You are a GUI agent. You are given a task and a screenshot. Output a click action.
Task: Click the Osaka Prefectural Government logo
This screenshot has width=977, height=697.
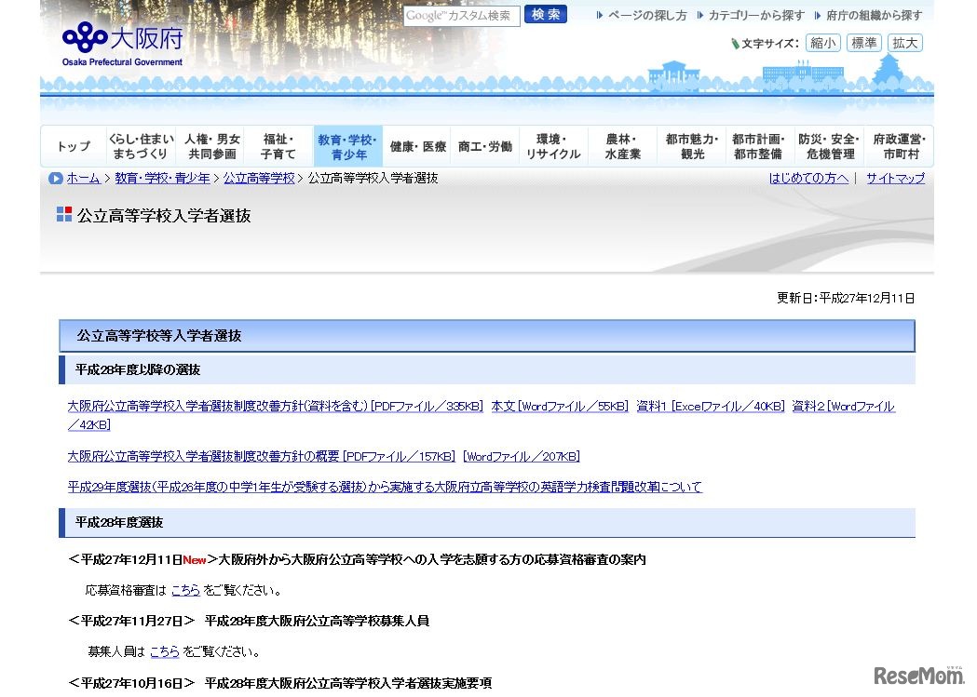122,43
